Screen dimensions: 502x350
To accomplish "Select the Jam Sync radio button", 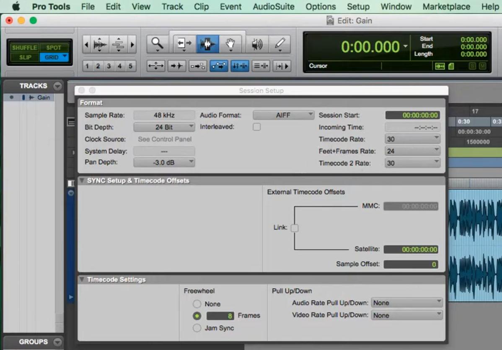I will [197, 328].
